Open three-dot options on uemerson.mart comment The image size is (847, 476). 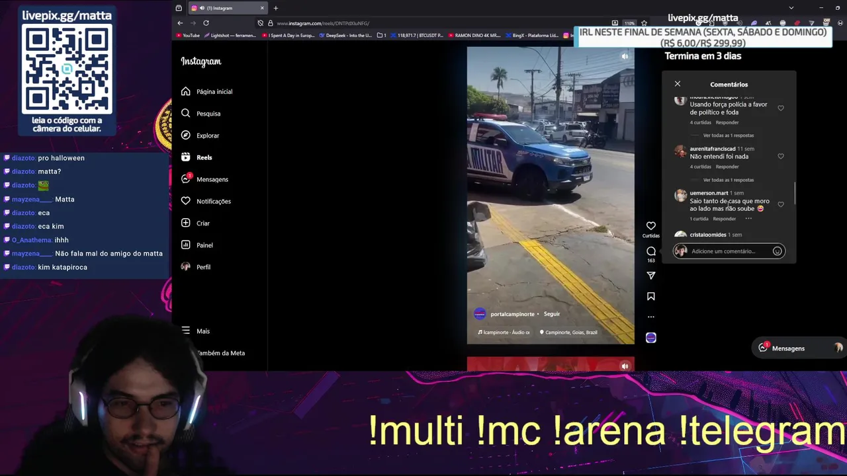click(x=748, y=219)
